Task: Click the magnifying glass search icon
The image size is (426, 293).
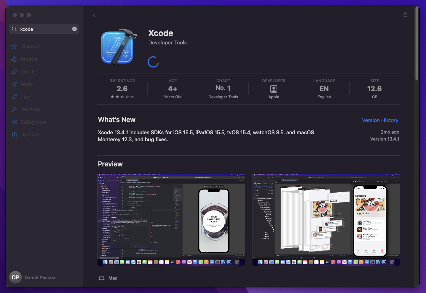Action: coord(14,29)
